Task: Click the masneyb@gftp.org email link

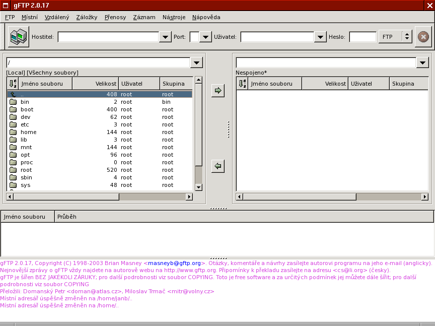Action: click(174, 263)
